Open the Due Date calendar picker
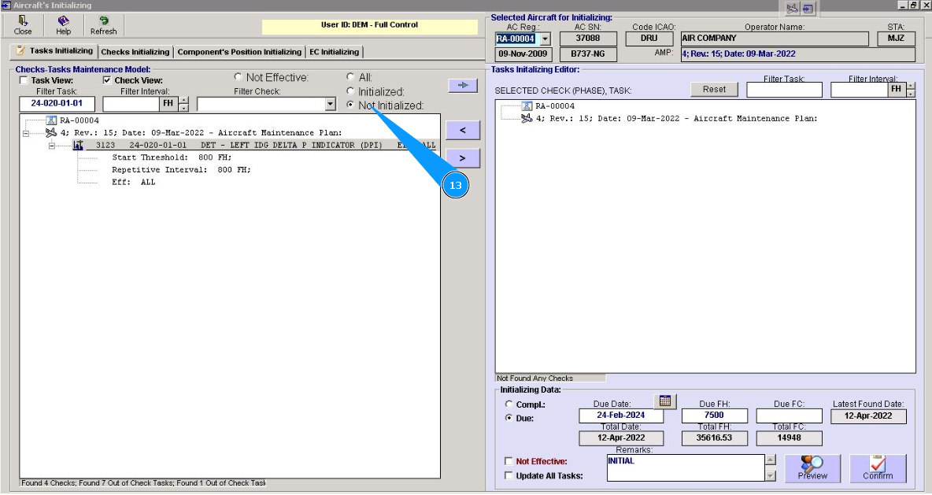Viewport: 932px width, 495px height. pyautogui.click(x=665, y=401)
